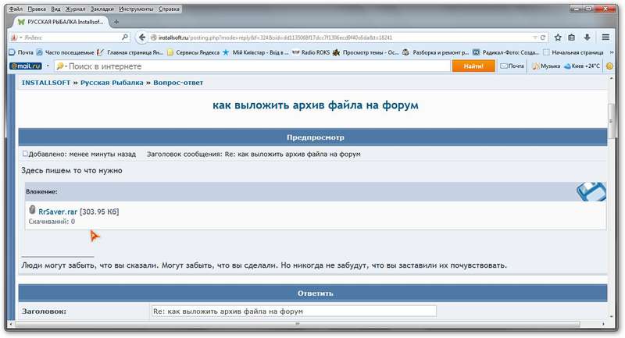
Task: Open a new browser tab with plus button
Action: click(116, 22)
